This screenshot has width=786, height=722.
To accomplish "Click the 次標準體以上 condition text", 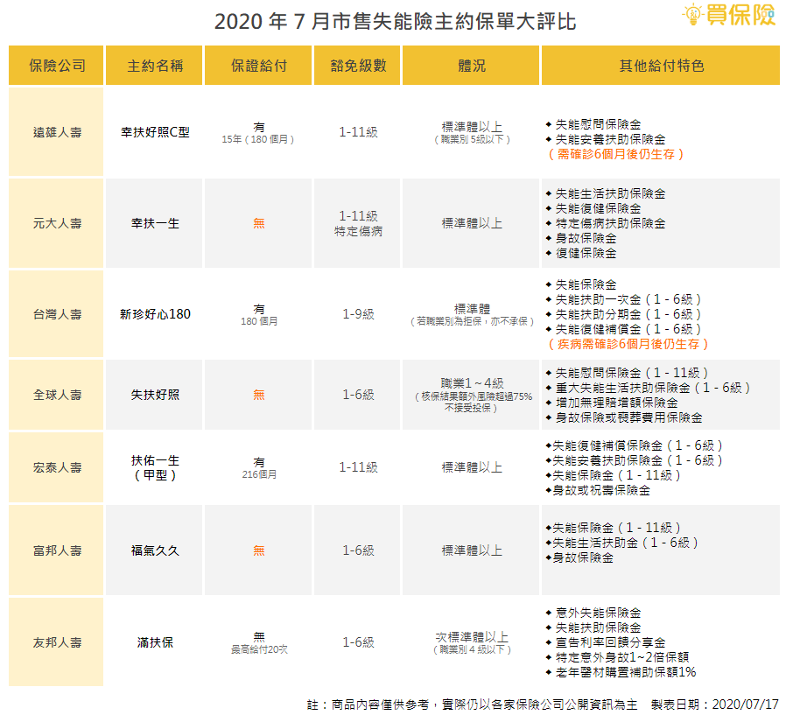I will point(472,637).
